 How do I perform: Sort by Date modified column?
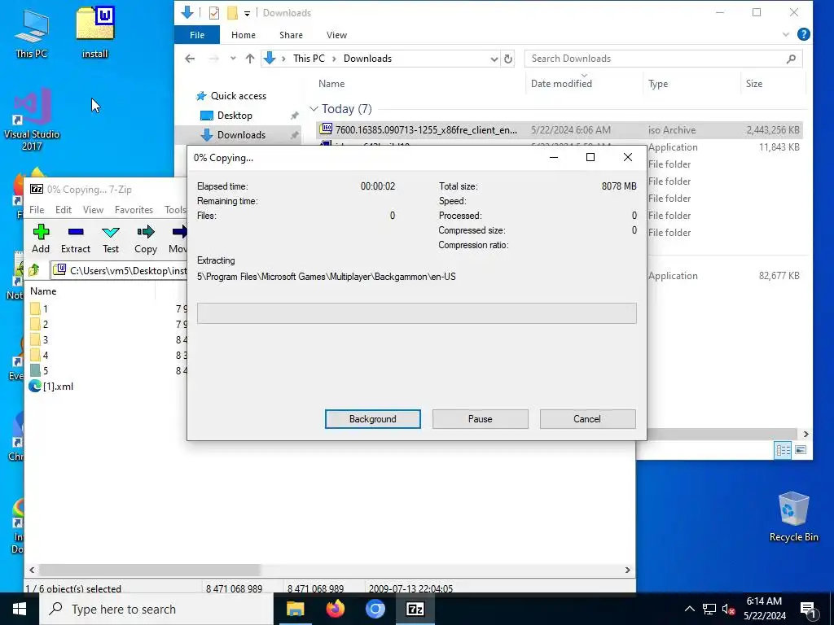tap(561, 84)
